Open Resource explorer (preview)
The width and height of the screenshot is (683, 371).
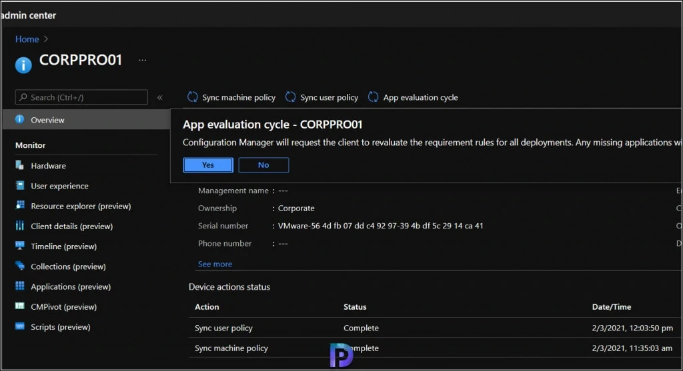(x=81, y=206)
